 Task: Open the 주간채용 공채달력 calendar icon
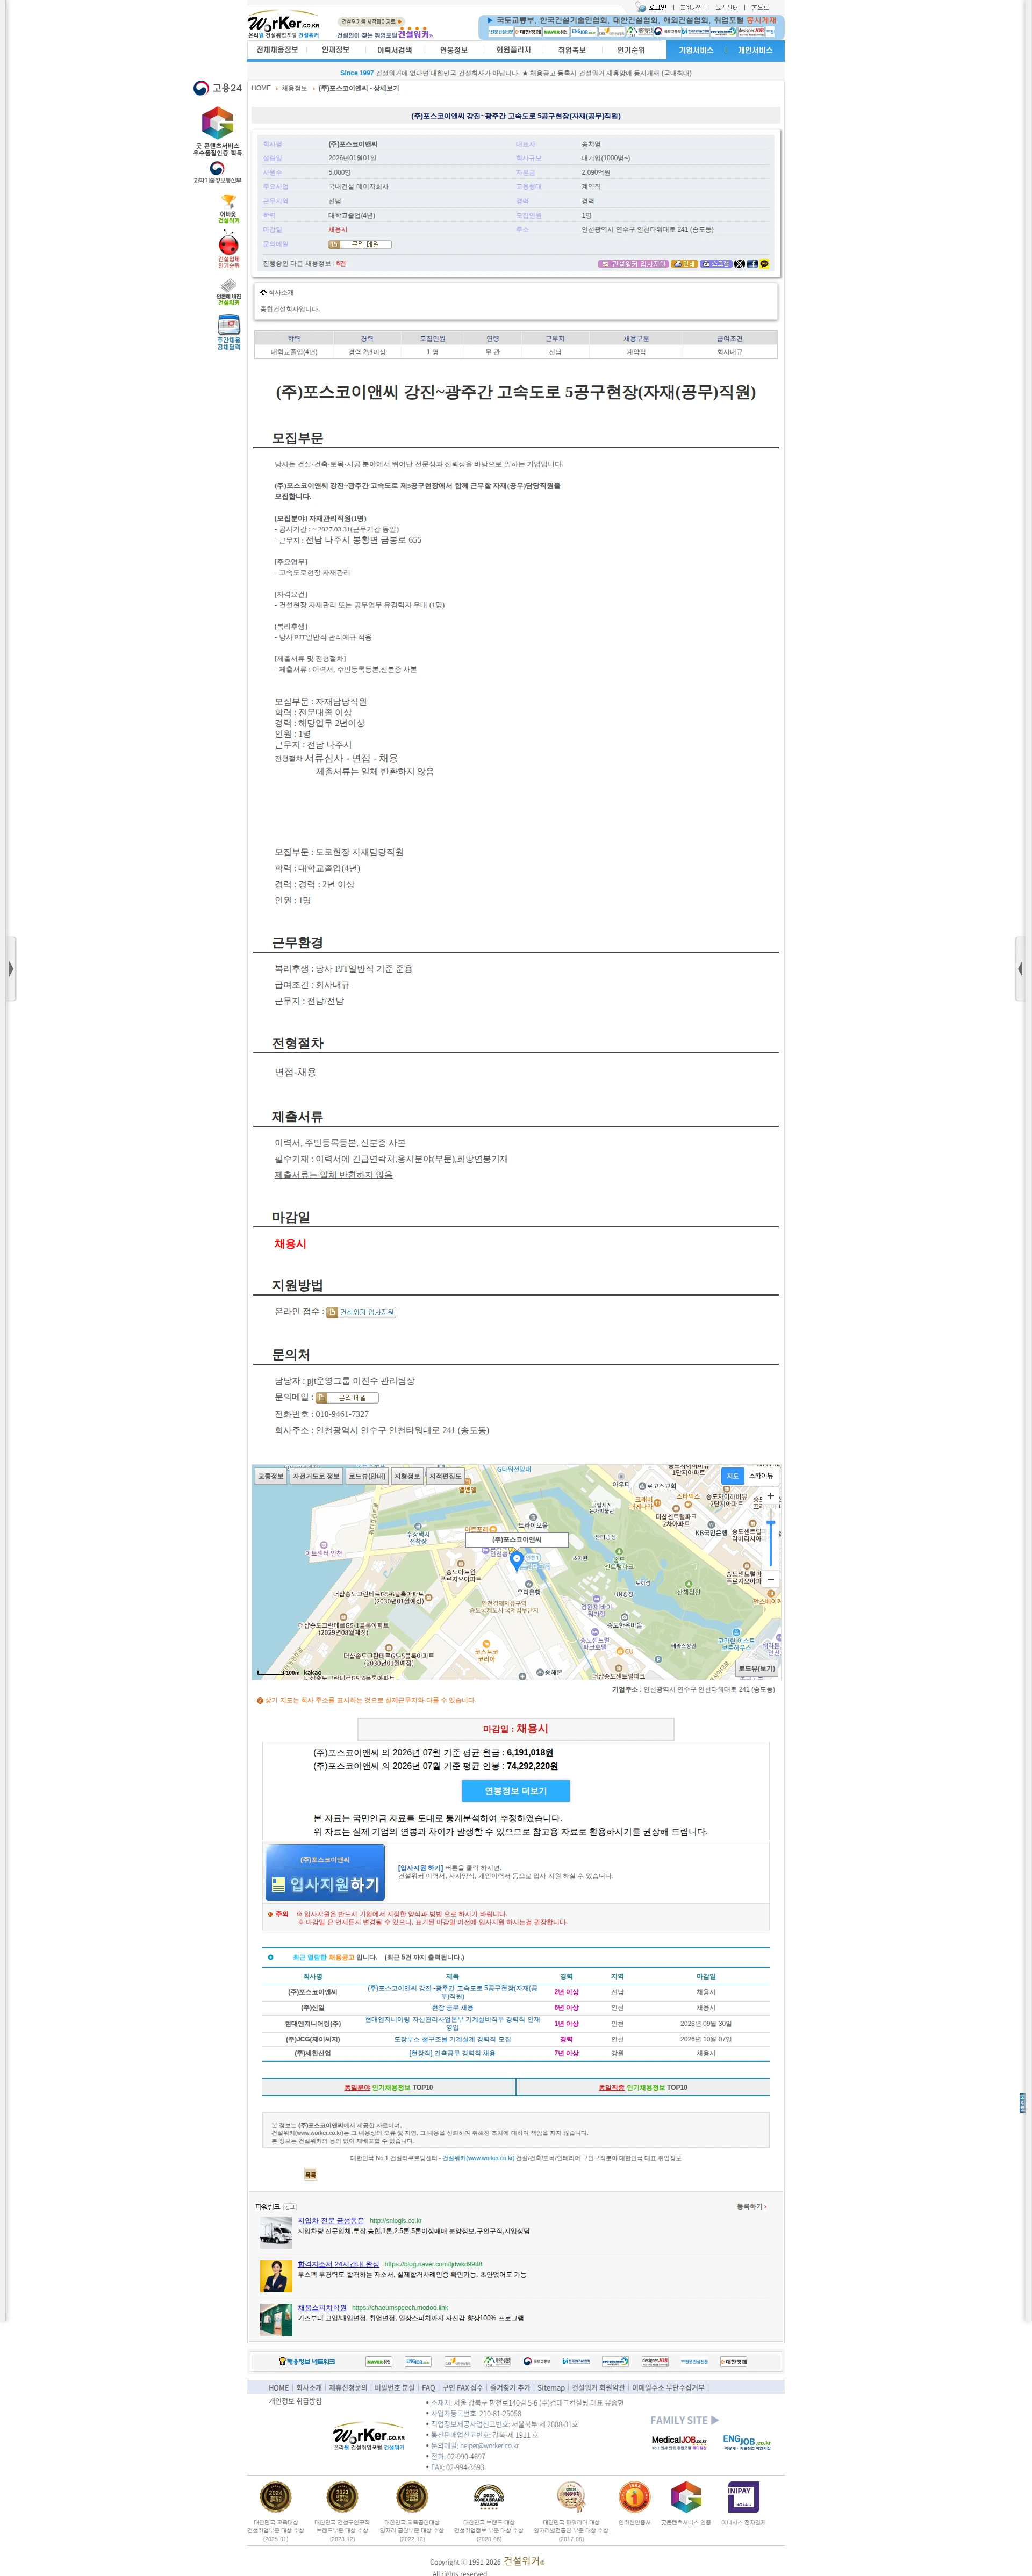pyautogui.click(x=229, y=333)
